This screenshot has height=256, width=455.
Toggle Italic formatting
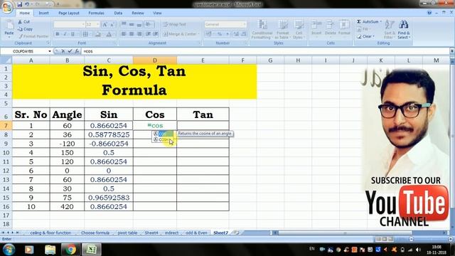point(65,34)
